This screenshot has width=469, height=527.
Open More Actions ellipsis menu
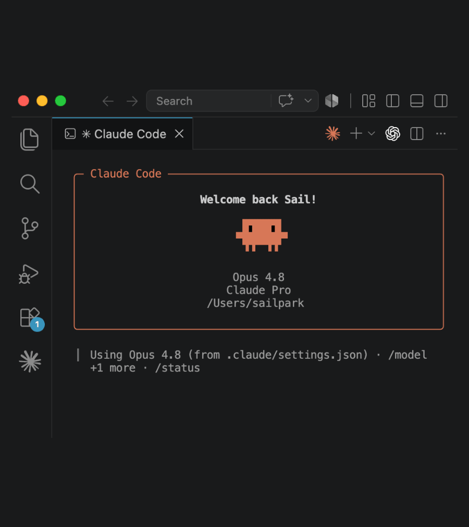pyautogui.click(x=441, y=134)
